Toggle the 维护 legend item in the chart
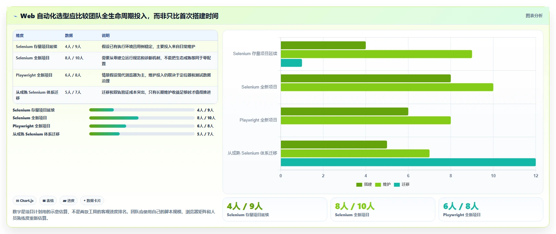Viewport: 556px width, 234px height. coord(383,184)
